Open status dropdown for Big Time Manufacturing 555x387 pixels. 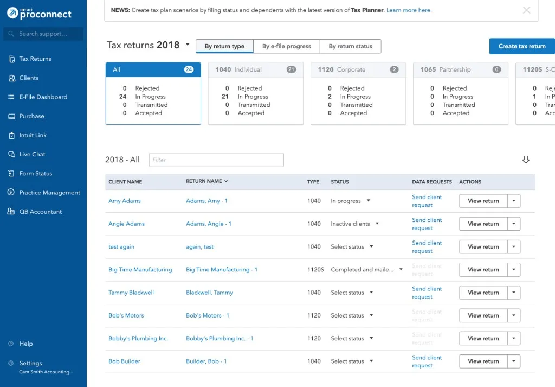401,269
